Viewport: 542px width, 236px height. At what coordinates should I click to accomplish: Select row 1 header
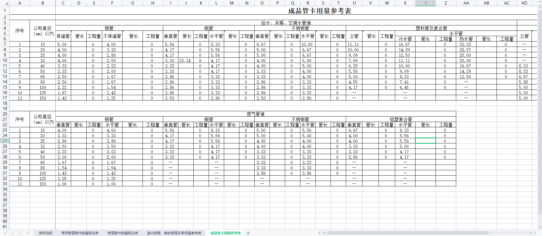click(5, 10)
